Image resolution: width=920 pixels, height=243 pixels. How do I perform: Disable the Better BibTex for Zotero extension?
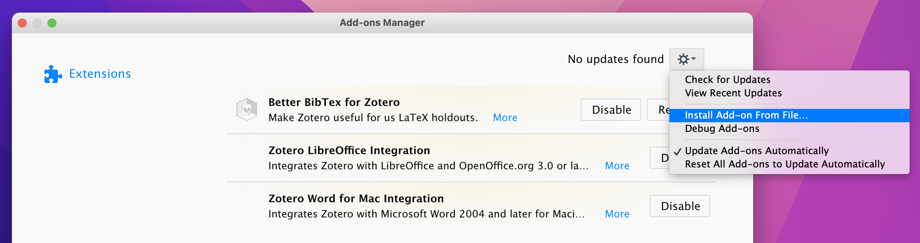point(611,110)
